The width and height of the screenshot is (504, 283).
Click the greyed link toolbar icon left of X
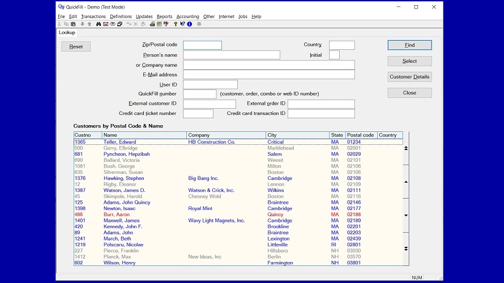(x=129, y=24)
